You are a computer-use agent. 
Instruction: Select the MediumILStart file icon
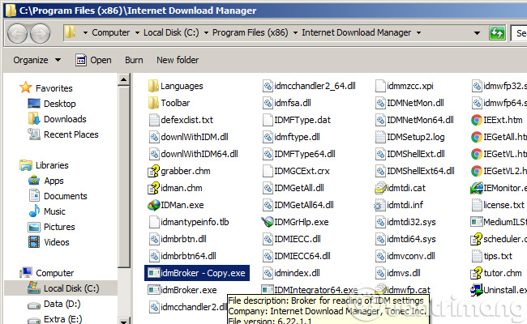[477, 222]
